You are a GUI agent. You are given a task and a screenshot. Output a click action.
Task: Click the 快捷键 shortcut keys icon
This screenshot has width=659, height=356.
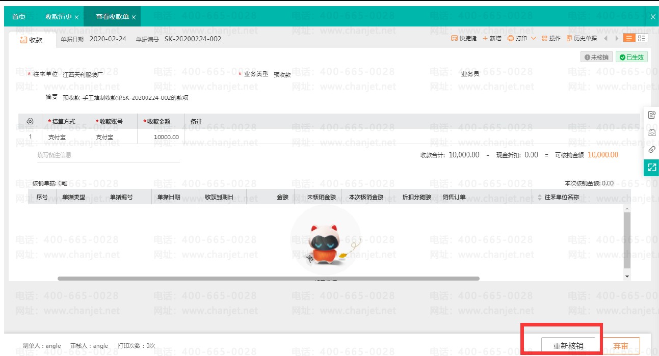pos(454,39)
